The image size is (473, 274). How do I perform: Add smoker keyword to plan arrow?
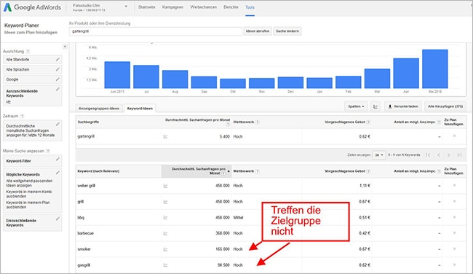coord(454,249)
